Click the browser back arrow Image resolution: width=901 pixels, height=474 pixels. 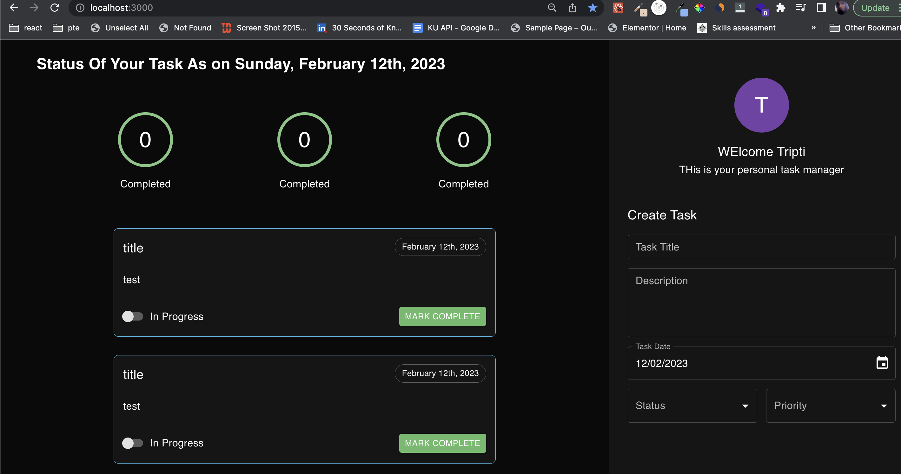(x=14, y=8)
